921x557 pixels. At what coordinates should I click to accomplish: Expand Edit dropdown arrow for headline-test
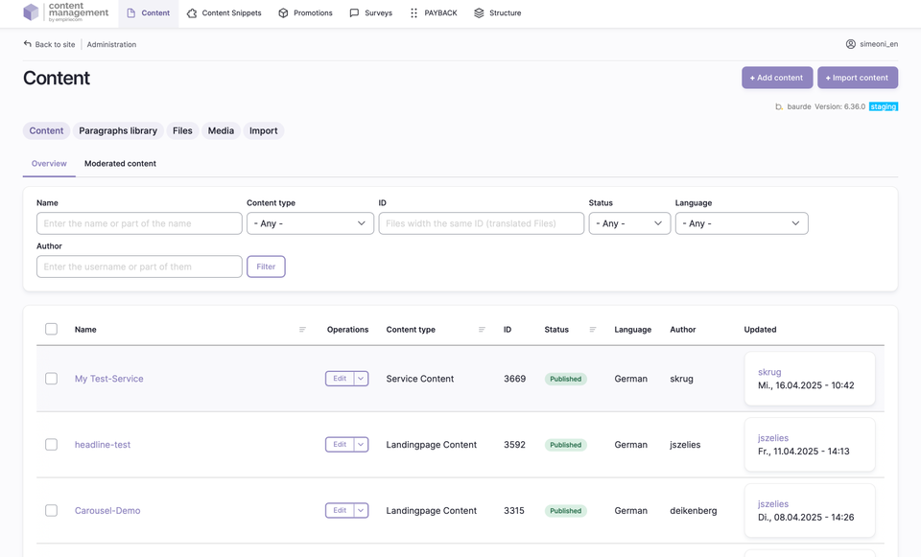pyautogui.click(x=361, y=445)
